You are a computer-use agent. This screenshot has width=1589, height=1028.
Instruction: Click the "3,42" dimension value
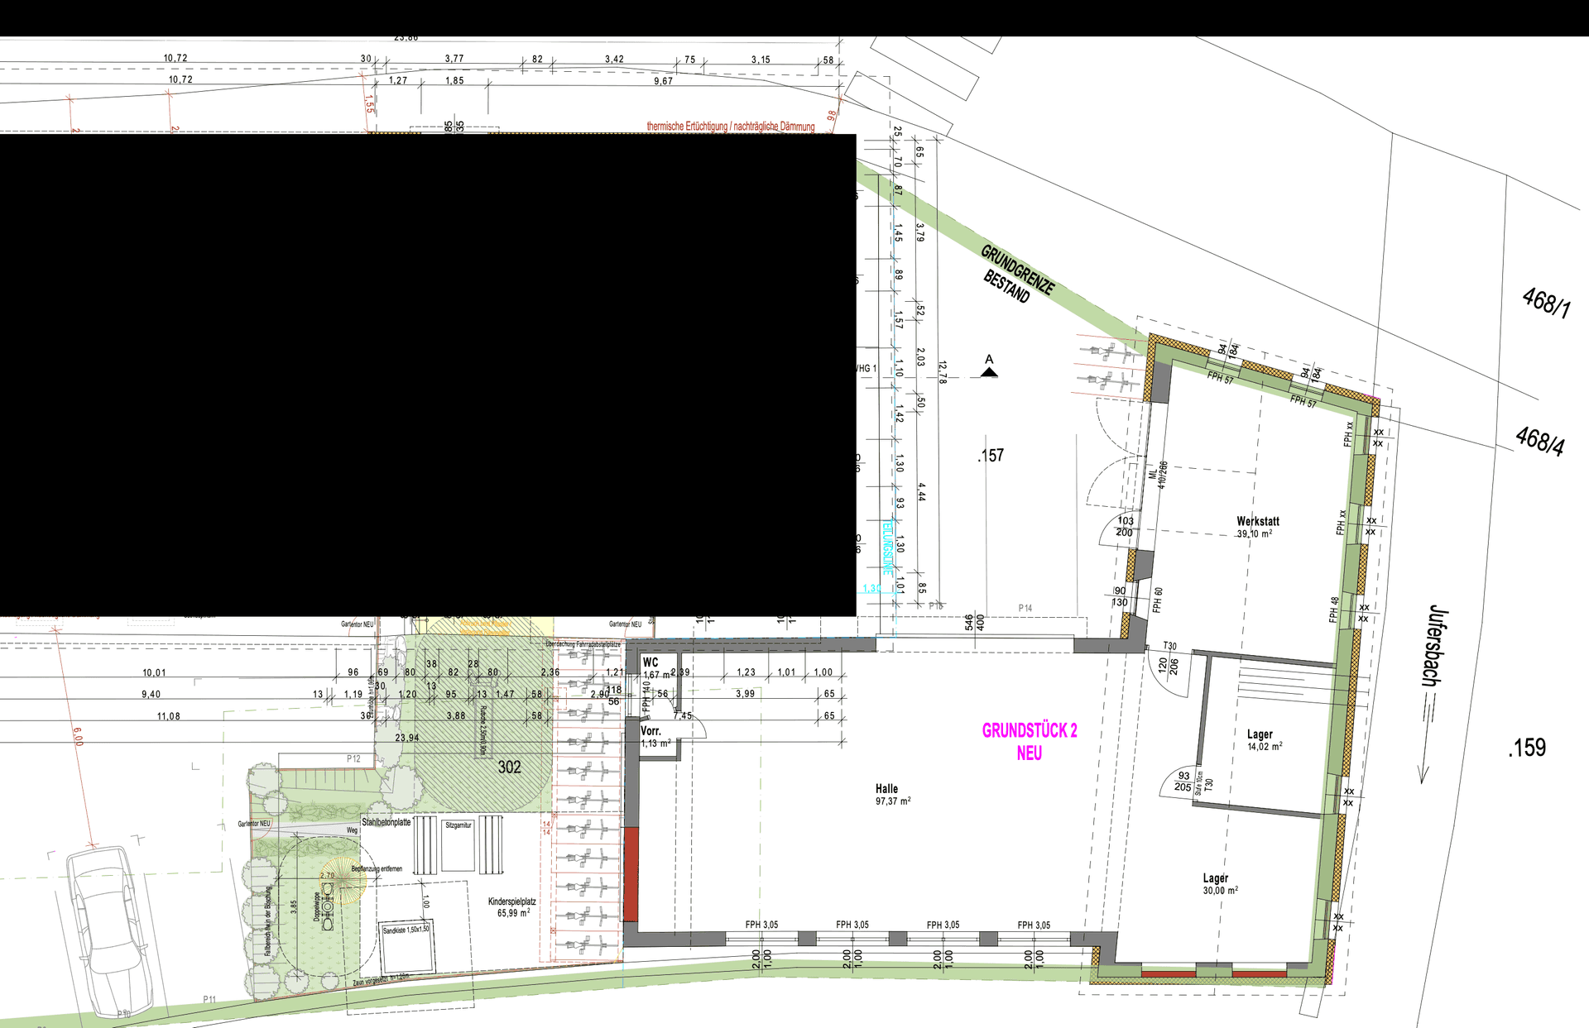[x=614, y=59]
